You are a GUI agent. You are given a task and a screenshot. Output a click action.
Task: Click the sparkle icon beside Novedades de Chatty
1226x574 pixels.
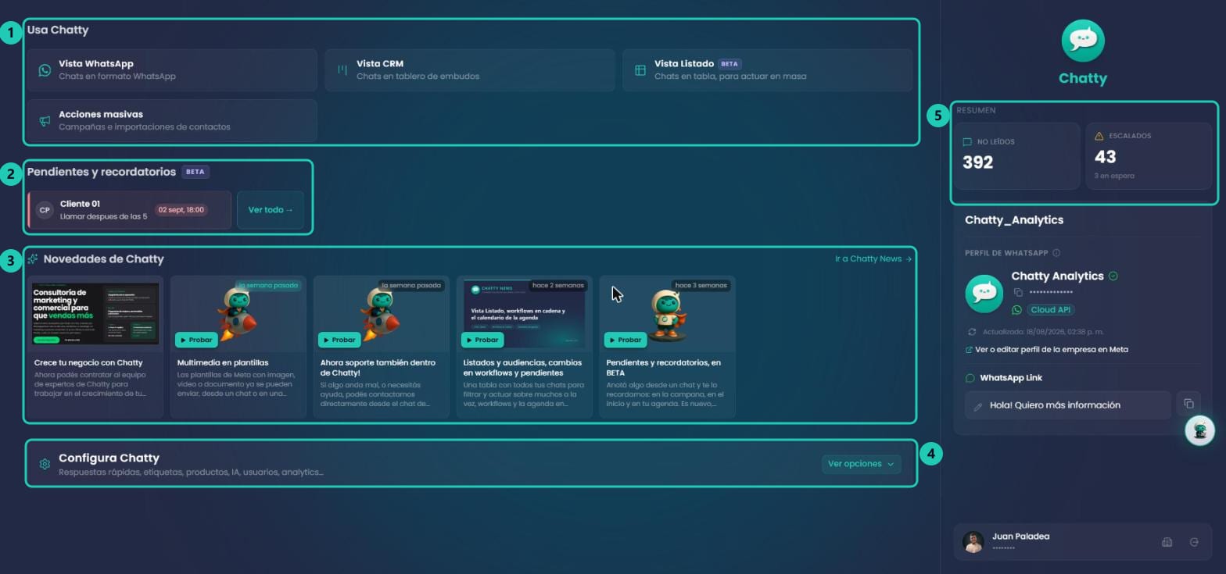[x=33, y=259]
